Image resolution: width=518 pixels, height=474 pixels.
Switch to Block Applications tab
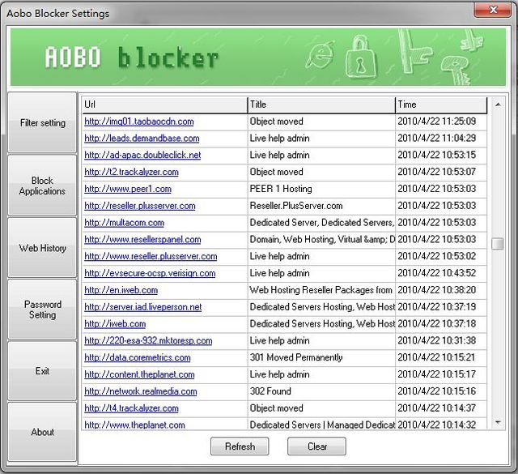pyautogui.click(x=42, y=186)
